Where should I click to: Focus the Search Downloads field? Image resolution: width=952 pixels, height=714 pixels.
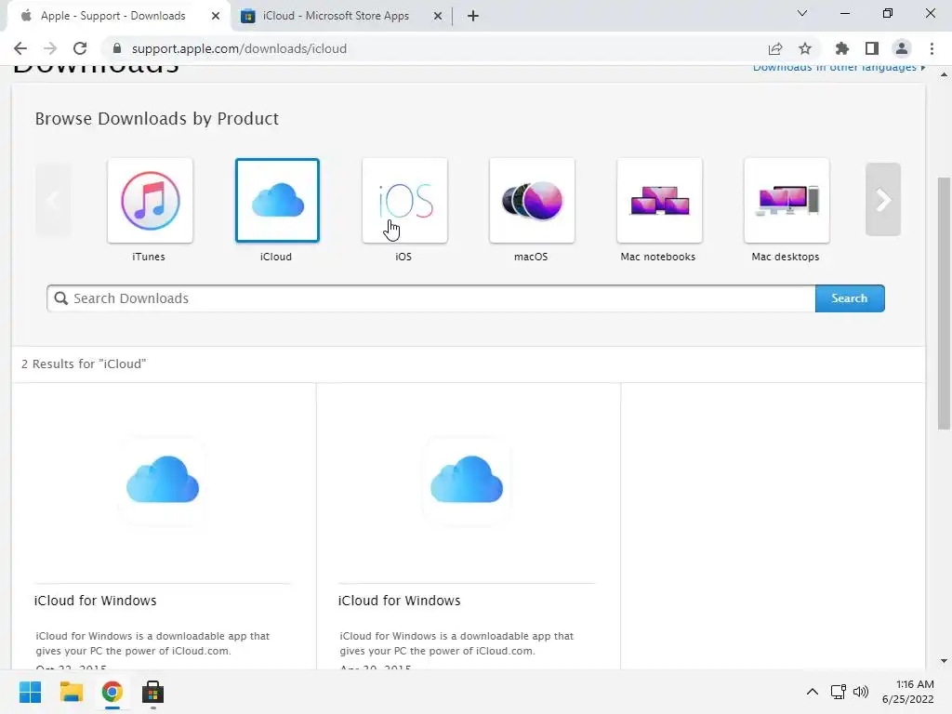(431, 298)
